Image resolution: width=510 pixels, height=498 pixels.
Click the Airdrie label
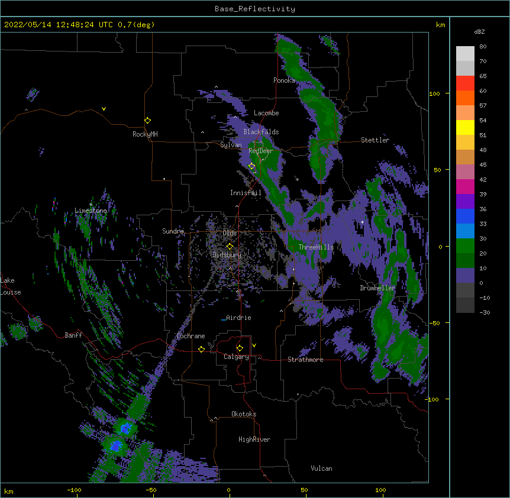[x=238, y=318]
